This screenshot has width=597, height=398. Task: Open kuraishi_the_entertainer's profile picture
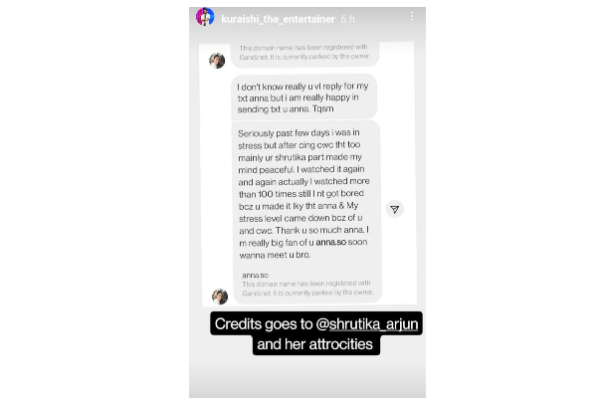(205, 17)
